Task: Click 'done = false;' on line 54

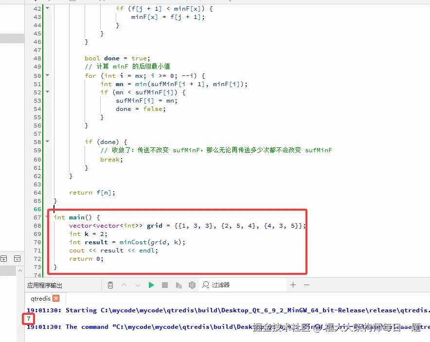Action: click(141, 109)
